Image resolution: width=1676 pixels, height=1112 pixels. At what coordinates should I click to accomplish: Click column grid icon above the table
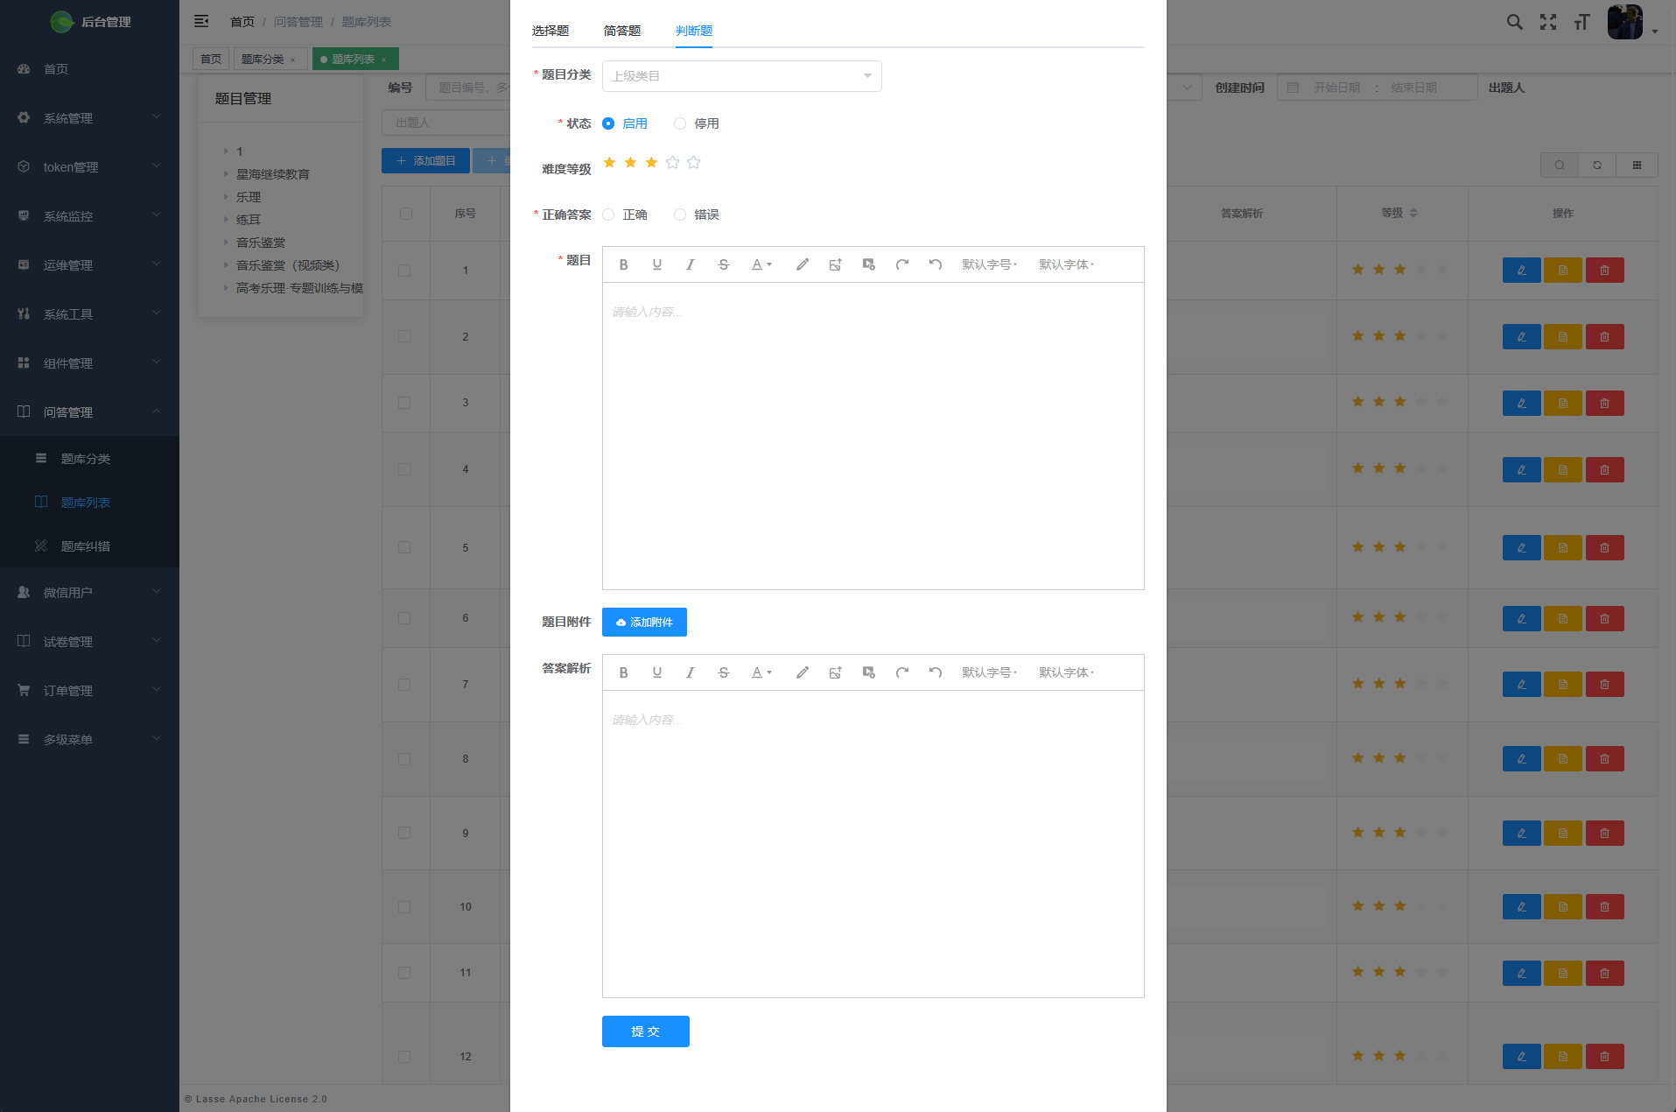(x=1637, y=165)
